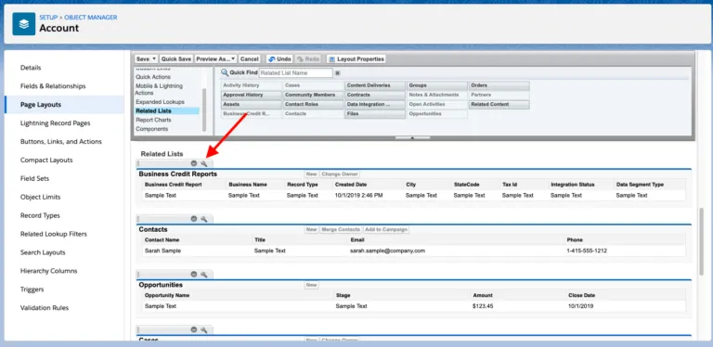Select Content Deliveries palette item

click(375, 85)
